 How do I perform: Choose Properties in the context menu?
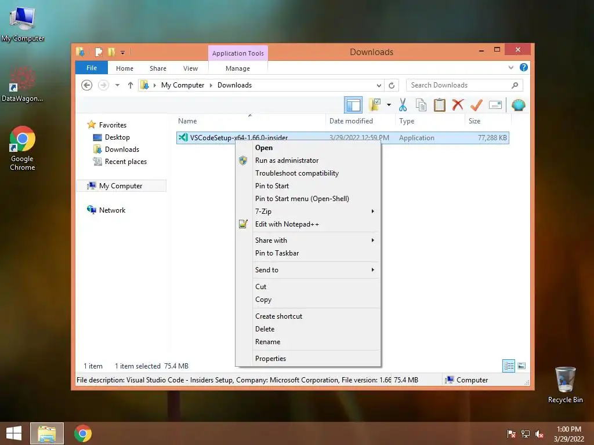[308, 359]
